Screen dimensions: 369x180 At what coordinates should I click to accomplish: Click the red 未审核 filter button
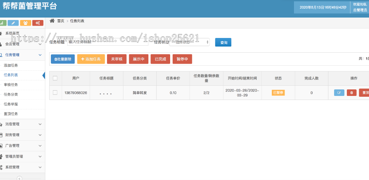coord(116,59)
